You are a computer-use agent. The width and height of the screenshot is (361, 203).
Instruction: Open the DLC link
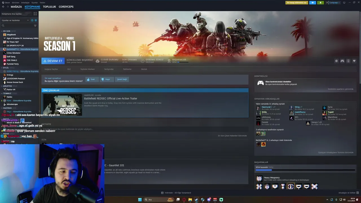click(x=69, y=69)
